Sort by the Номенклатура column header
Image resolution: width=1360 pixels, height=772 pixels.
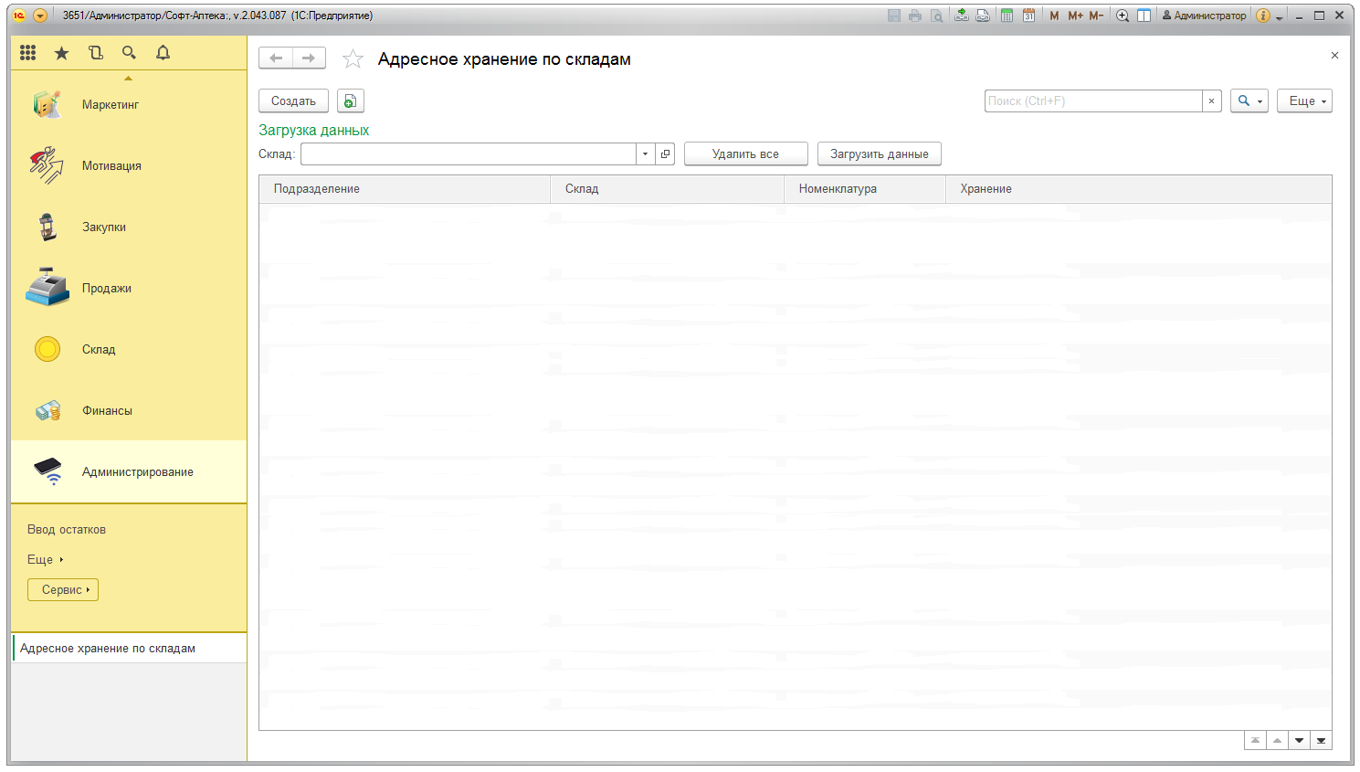[838, 189]
